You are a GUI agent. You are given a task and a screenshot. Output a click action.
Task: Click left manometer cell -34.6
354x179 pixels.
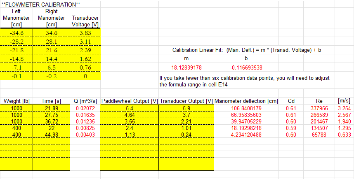17,33
